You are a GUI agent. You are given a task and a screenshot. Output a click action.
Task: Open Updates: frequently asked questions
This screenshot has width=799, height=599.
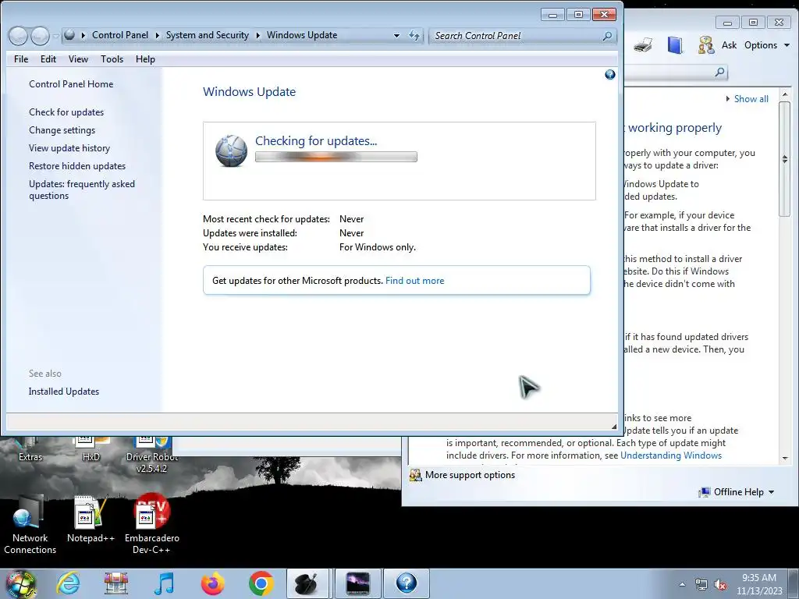[81, 190]
